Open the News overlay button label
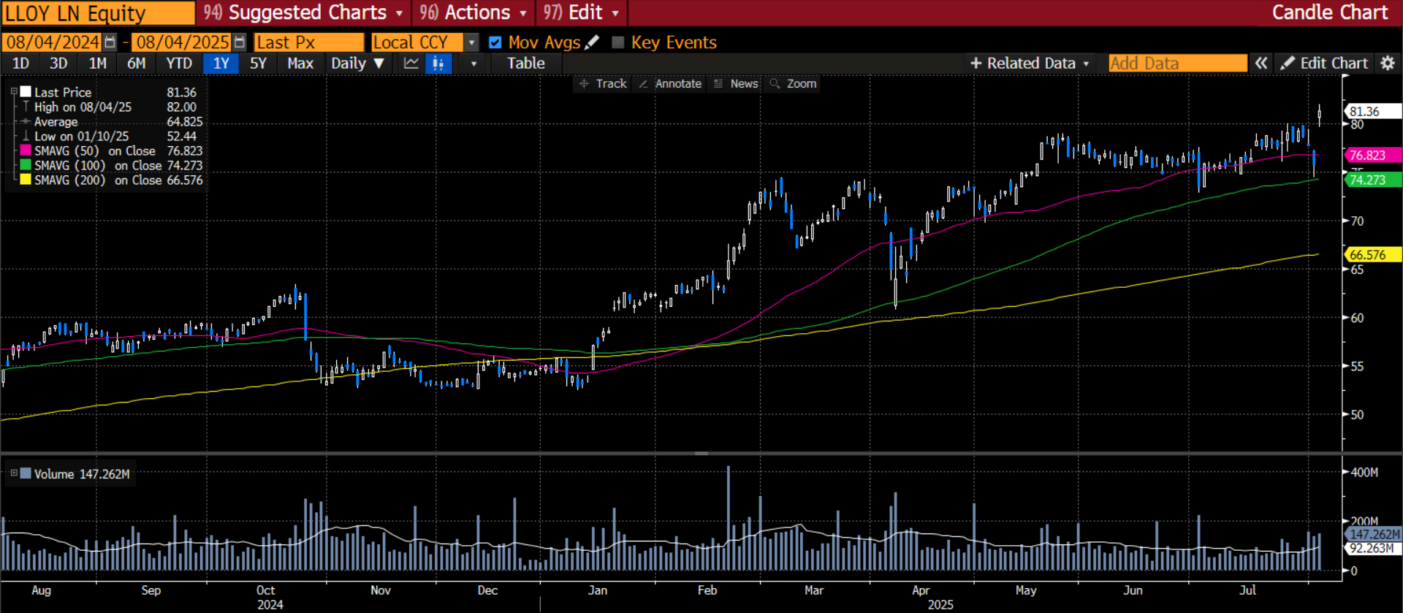Viewport: 1403px width, 613px height. tap(744, 84)
